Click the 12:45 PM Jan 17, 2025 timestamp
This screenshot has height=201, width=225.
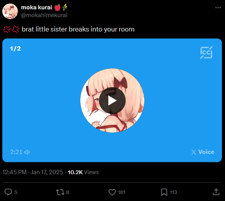[x=33, y=172]
